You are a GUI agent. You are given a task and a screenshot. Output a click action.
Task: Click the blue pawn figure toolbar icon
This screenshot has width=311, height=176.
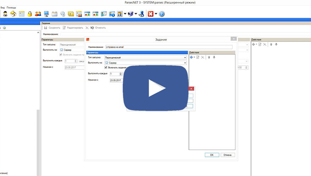click(x=141, y=14)
